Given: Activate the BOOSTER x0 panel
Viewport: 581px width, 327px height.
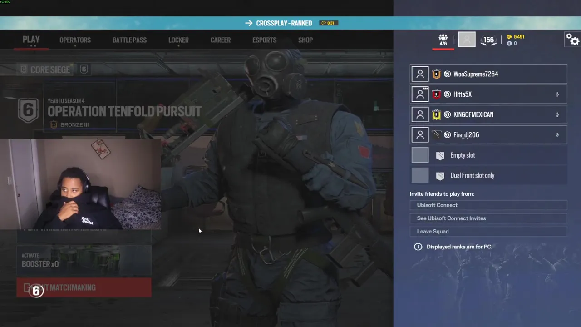Looking at the screenshot, I should (x=84, y=261).
